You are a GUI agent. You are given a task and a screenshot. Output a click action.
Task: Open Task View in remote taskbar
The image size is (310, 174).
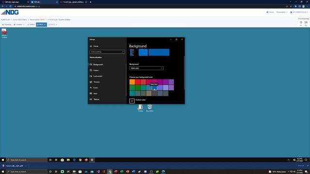tap(56, 160)
